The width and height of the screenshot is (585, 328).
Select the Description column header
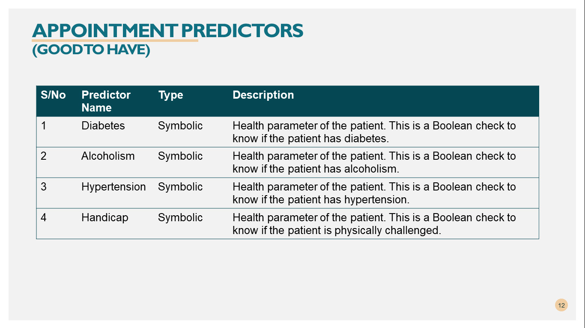(263, 95)
